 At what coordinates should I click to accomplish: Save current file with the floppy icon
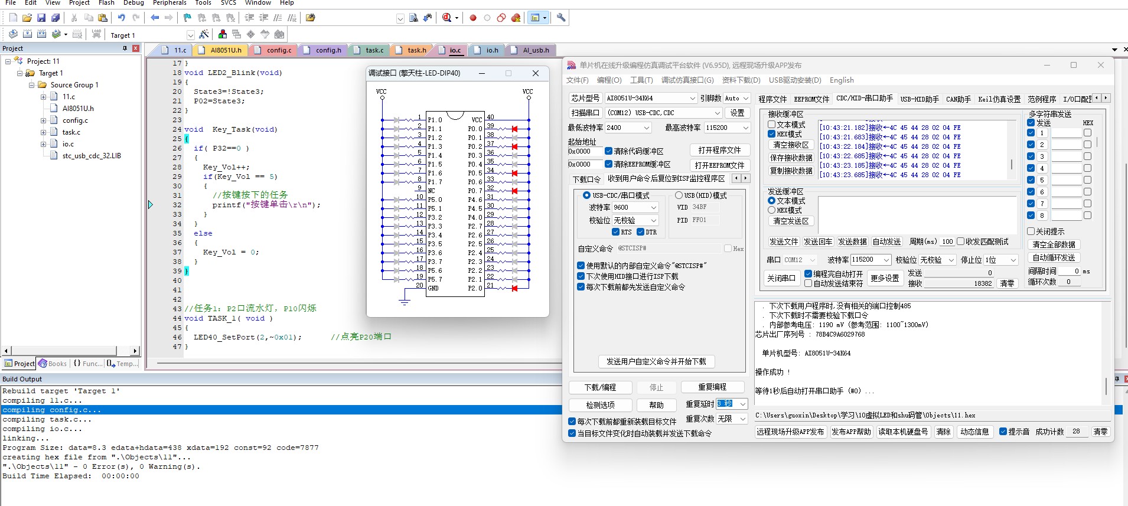(x=41, y=18)
